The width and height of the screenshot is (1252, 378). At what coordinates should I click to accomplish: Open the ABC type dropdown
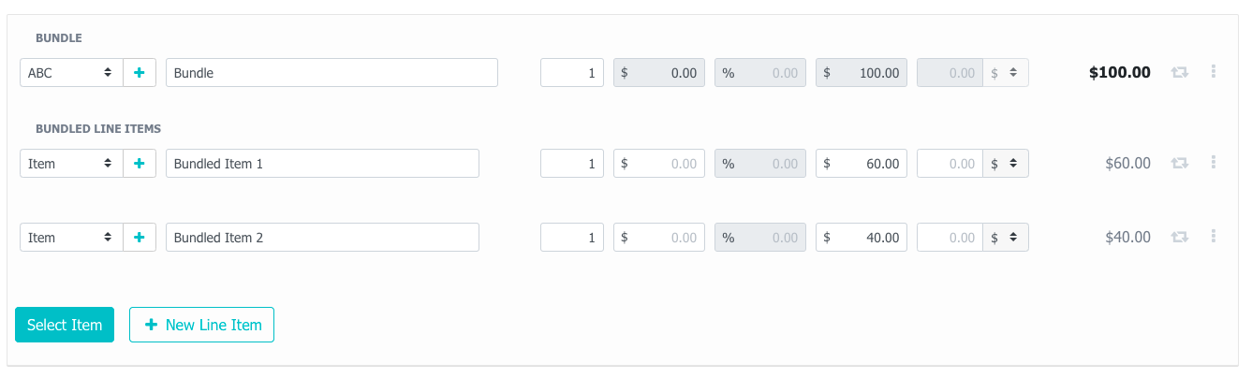coord(72,73)
